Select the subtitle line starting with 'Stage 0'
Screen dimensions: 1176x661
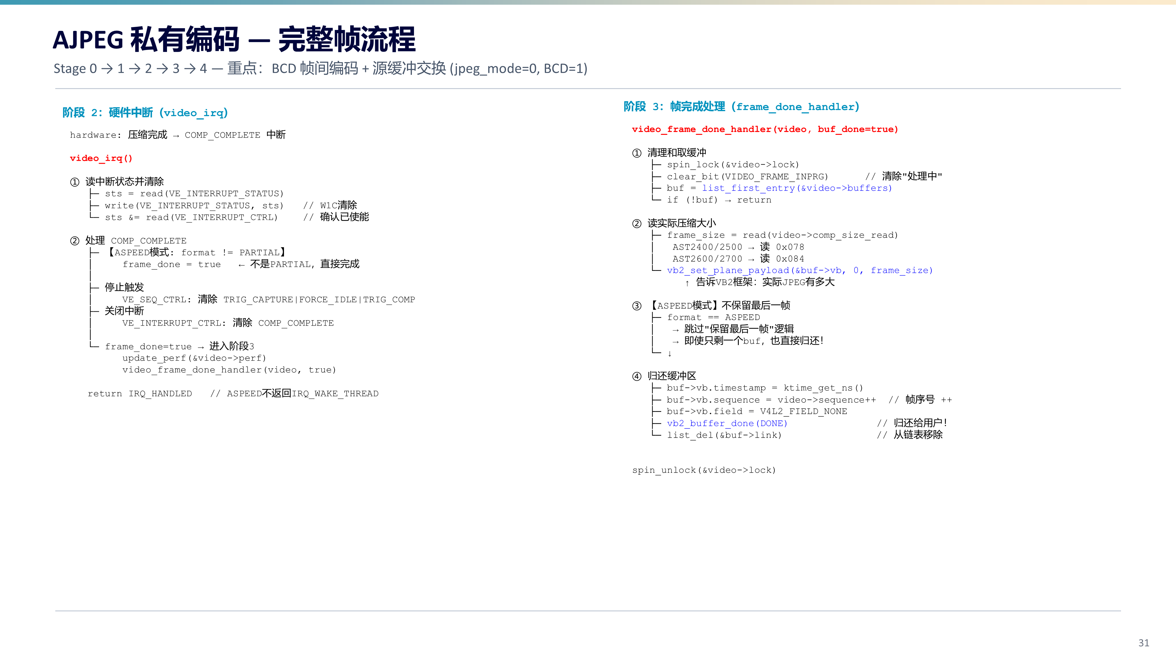(320, 68)
